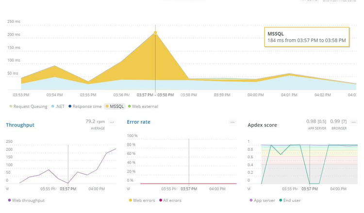This screenshot has width=364, height=213.
Task: Click the MSSQL 184 ms tooltip box
Action: point(307,37)
